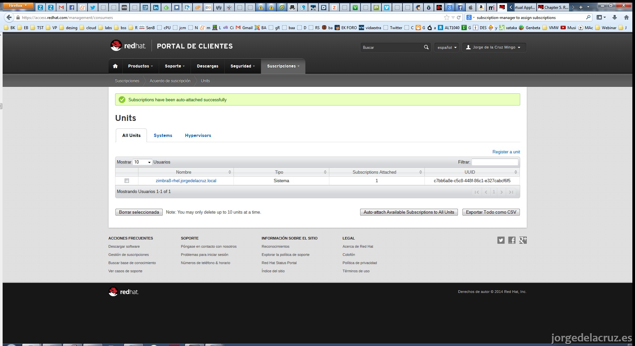Open the Términos de uso footer link
The image size is (635, 346).
coord(356,271)
